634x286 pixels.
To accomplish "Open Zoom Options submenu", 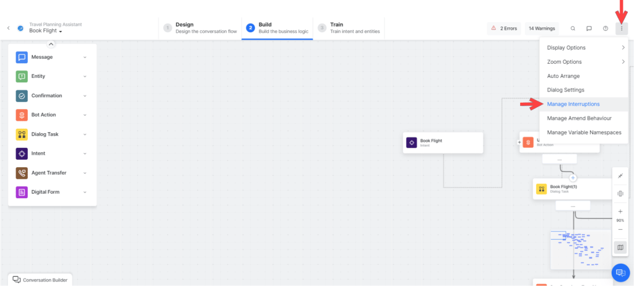I will pos(584,62).
